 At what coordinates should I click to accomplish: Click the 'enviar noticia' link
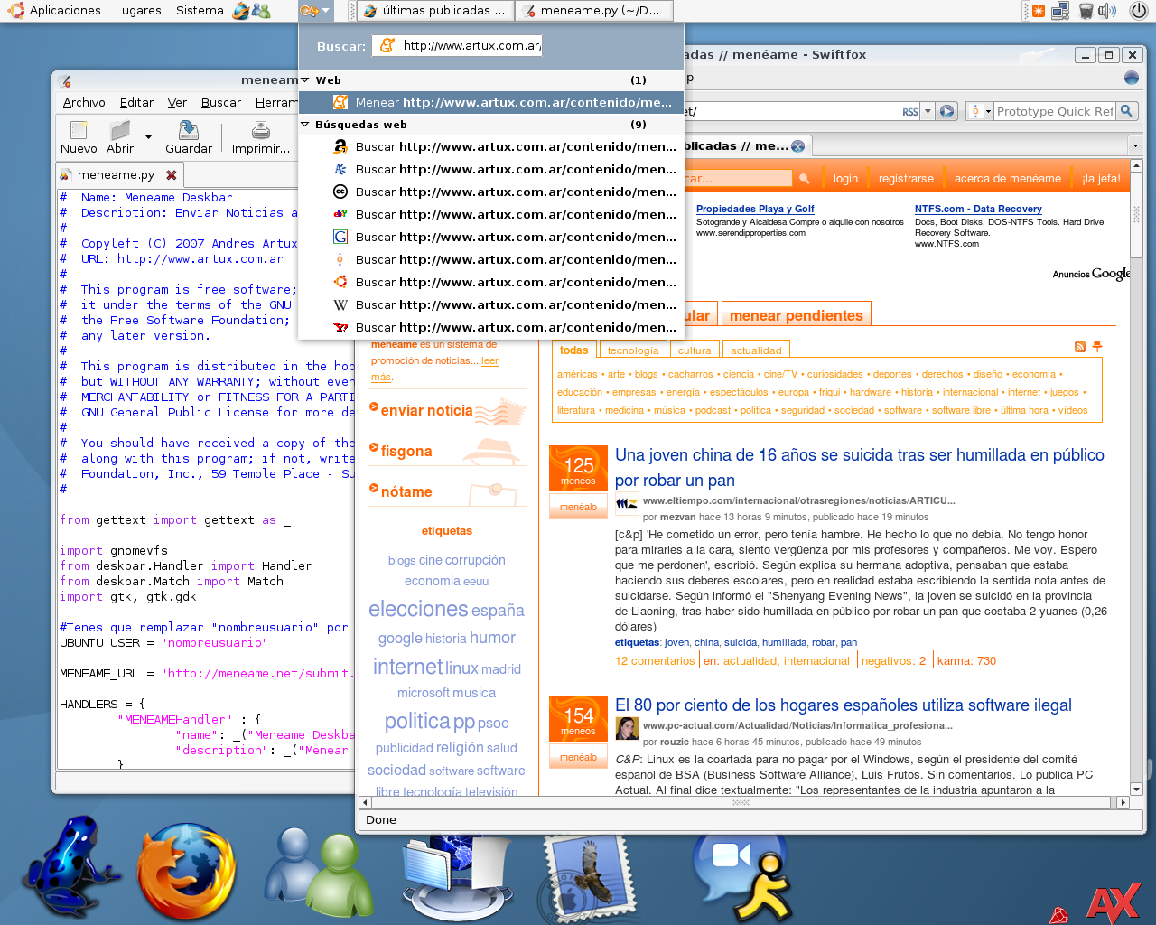click(426, 410)
